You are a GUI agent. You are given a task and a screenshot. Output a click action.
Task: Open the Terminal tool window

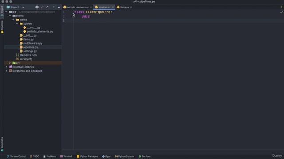coord(66,156)
